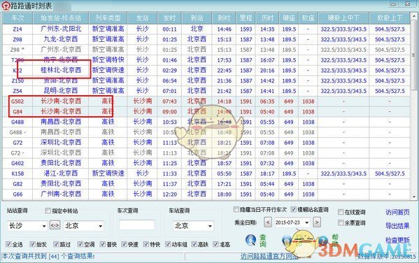Select train G82 cell

[17, 184]
